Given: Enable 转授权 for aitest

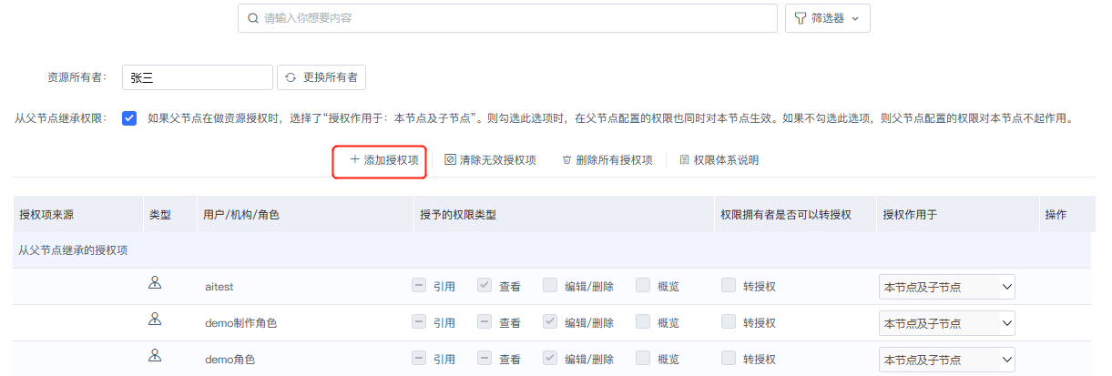Looking at the screenshot, I should click(729, 286).
